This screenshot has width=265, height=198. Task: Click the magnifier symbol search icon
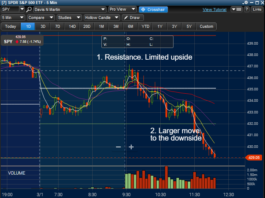[29, 9]
